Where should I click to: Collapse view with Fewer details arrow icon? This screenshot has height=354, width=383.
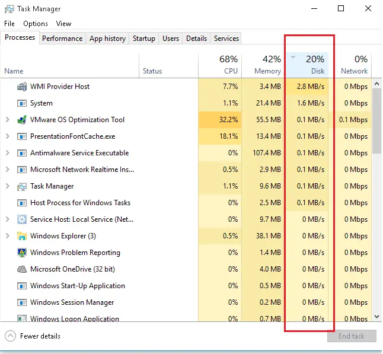pos(10,336)
